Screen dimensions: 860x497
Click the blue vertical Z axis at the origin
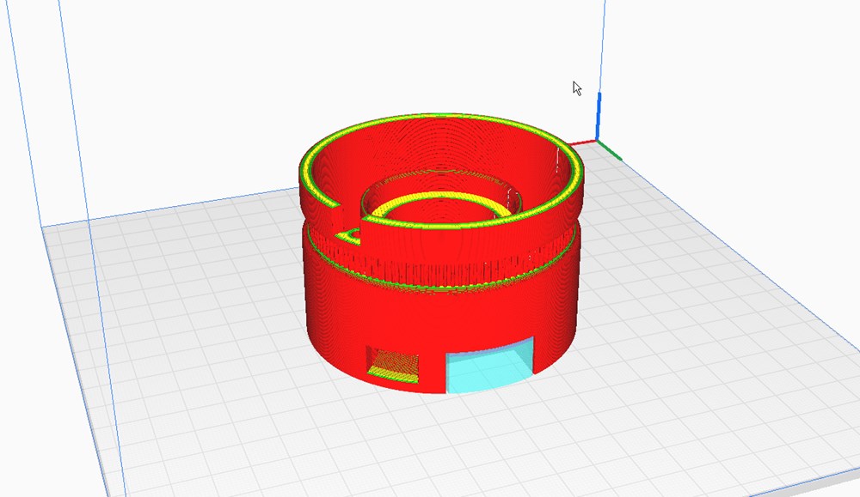pos(599,112)
